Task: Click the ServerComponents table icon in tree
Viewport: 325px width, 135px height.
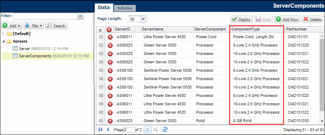Action: (x=15, y=56)
